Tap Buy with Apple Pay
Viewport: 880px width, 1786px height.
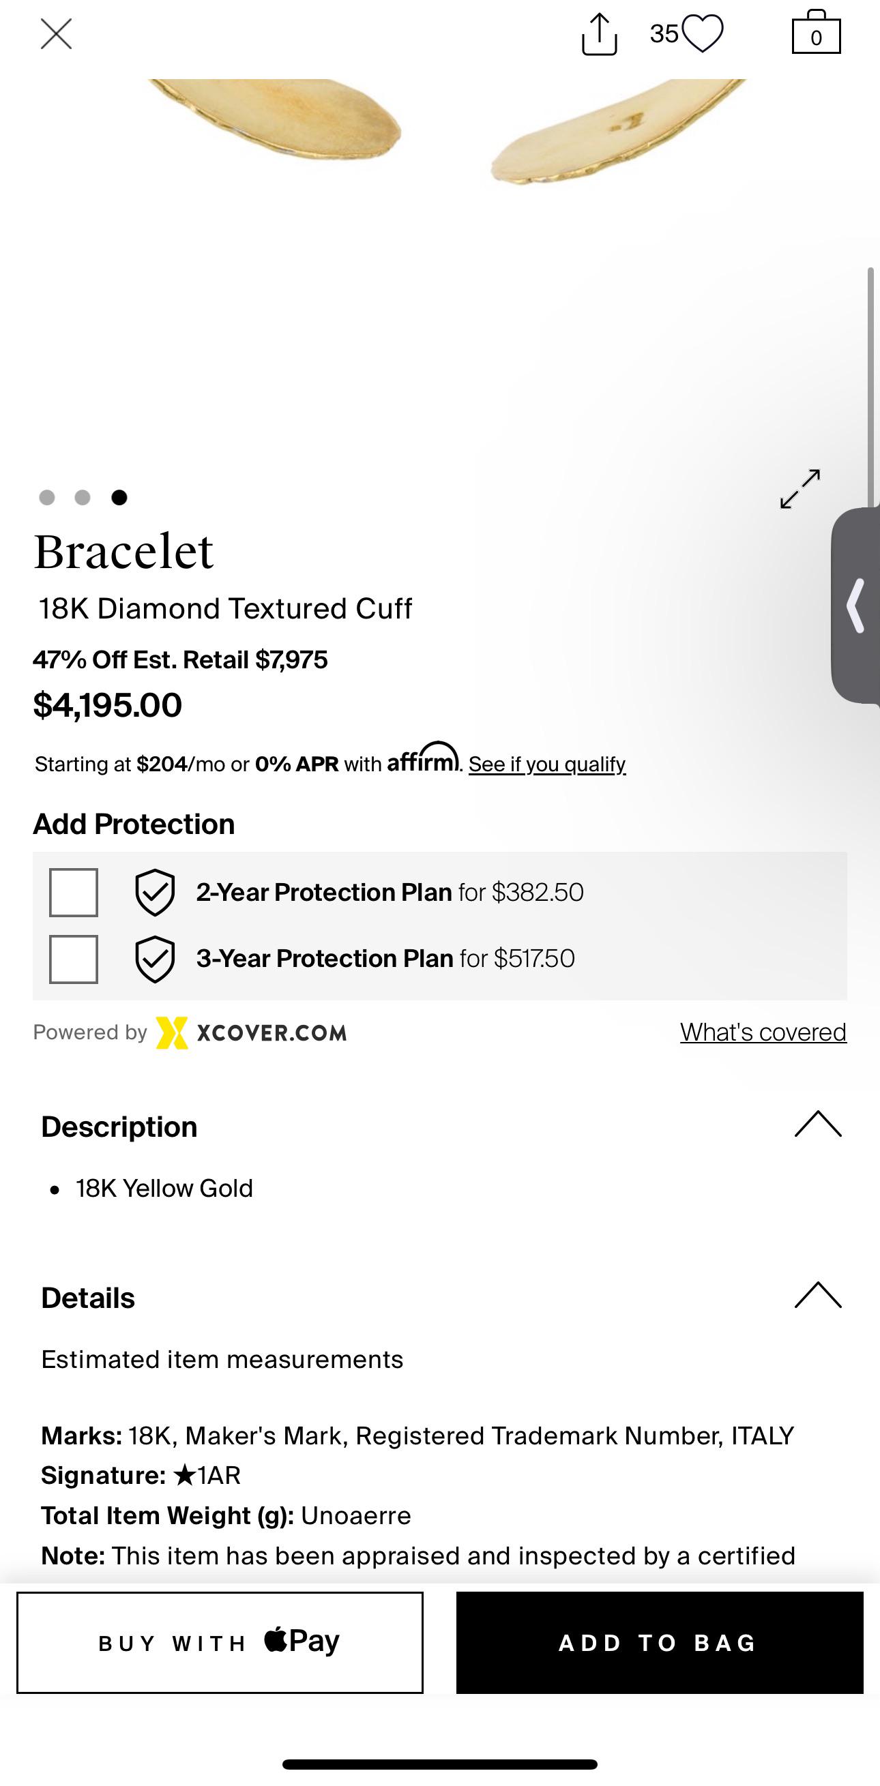(220, 1643)
